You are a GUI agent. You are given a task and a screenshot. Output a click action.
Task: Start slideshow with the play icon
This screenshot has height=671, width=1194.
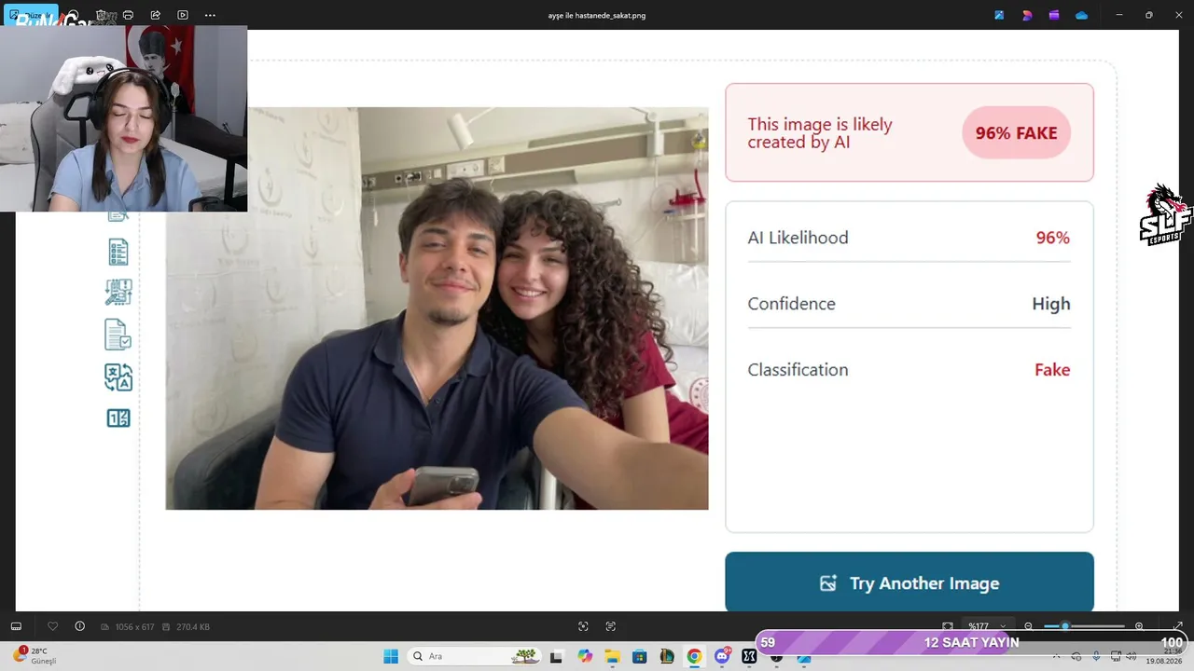pyautogui.click(x=183, y=15)
